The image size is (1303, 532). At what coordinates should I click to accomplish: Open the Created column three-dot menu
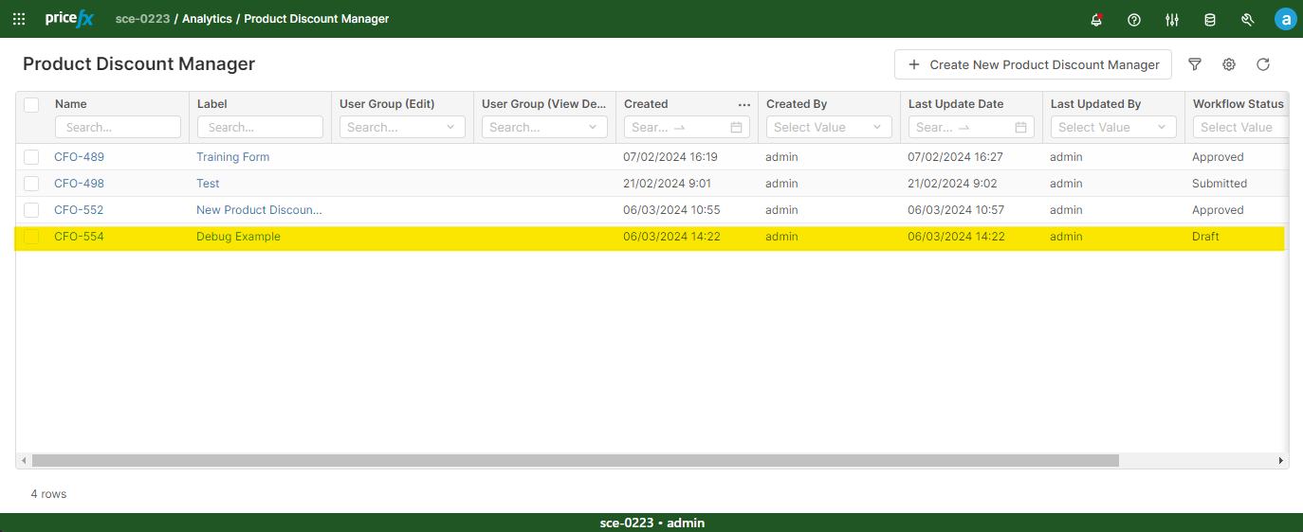coord(744,104)
